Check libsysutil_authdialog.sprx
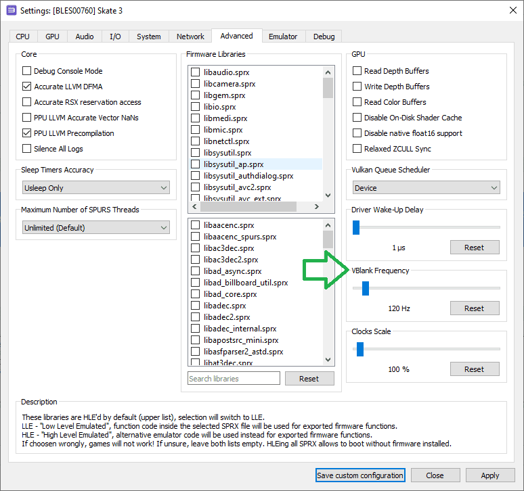The height and width of the screenshot is (491, 524). (x=195, y=176)
